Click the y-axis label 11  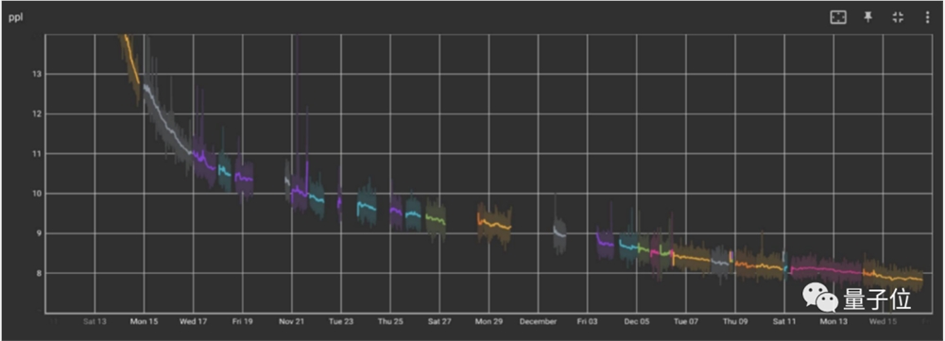tap(37, 154)
